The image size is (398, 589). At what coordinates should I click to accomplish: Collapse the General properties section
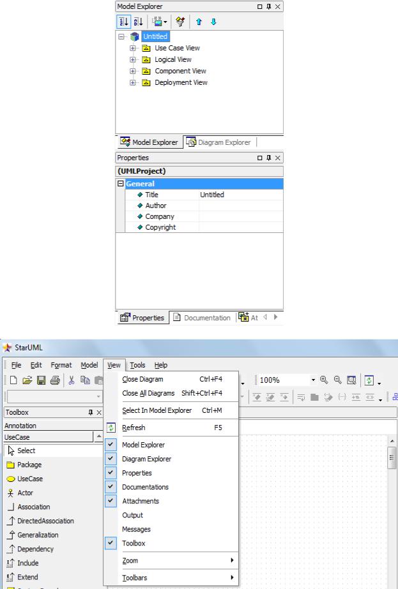pyautogui.click(x=120, y=184)
